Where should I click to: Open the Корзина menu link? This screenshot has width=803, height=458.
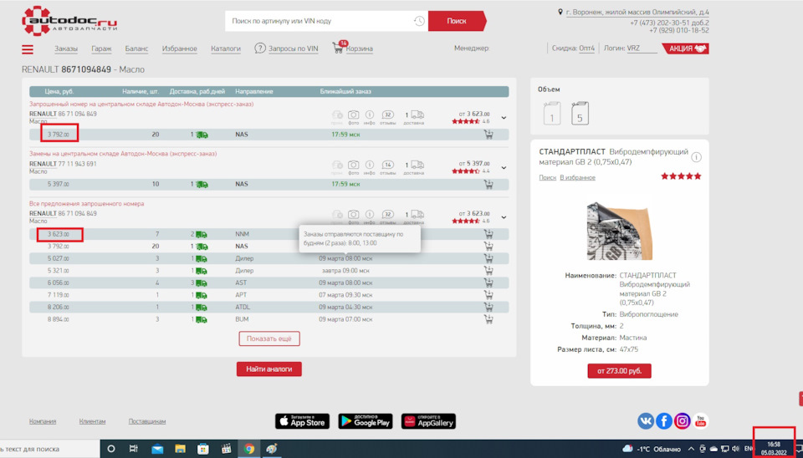(x=360, y=48)
